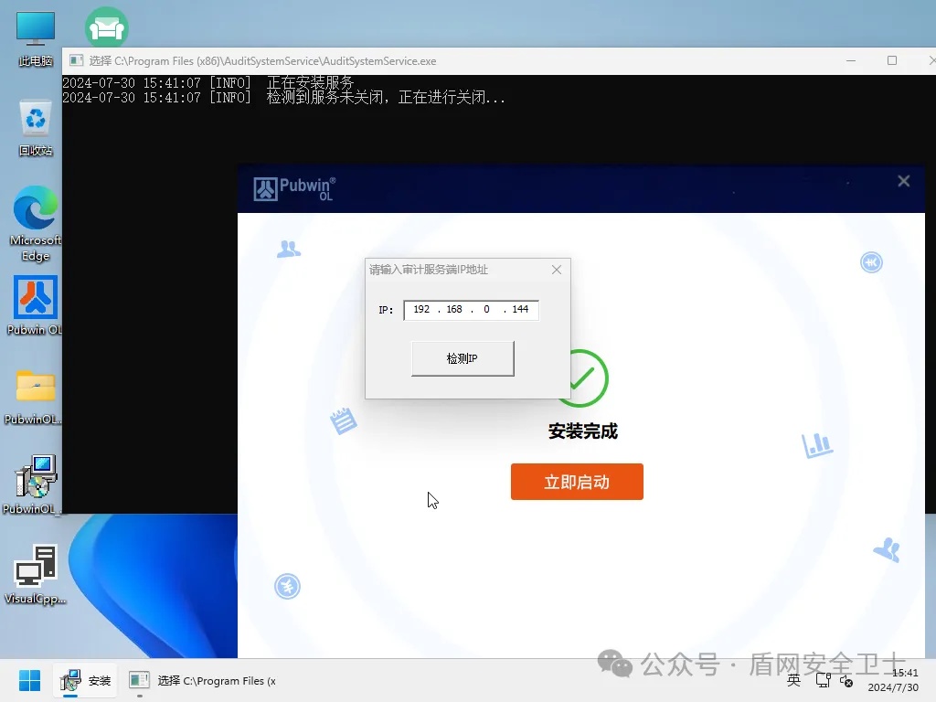
Task: Click the console window's title bar icon
Action: [76, 60]
